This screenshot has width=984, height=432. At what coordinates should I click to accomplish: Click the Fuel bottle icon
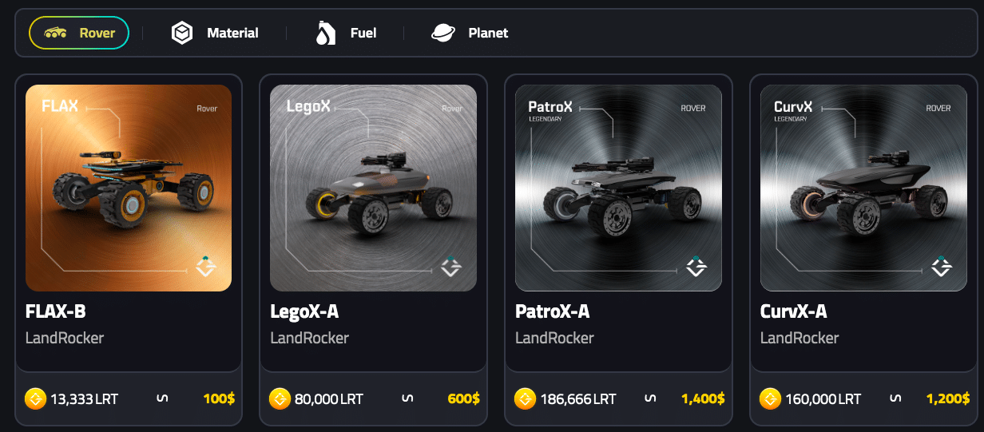pos(325,33)
